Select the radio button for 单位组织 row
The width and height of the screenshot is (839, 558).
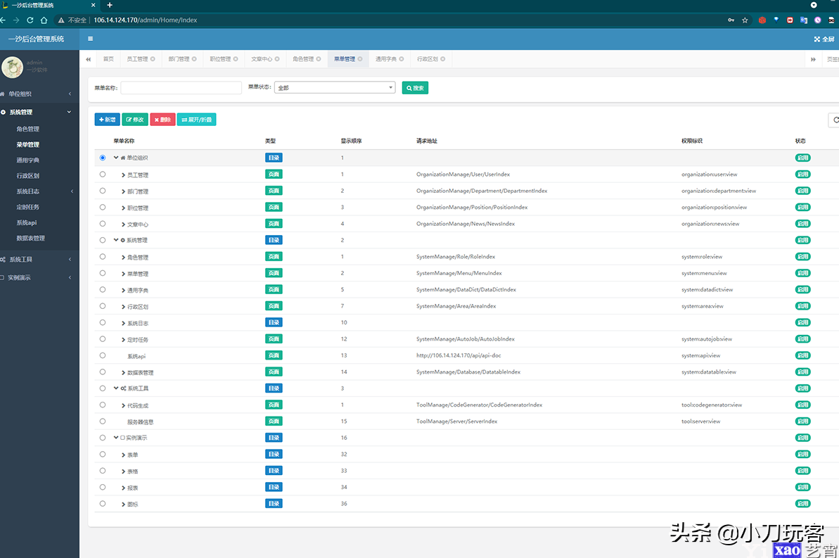click(102, 158)
